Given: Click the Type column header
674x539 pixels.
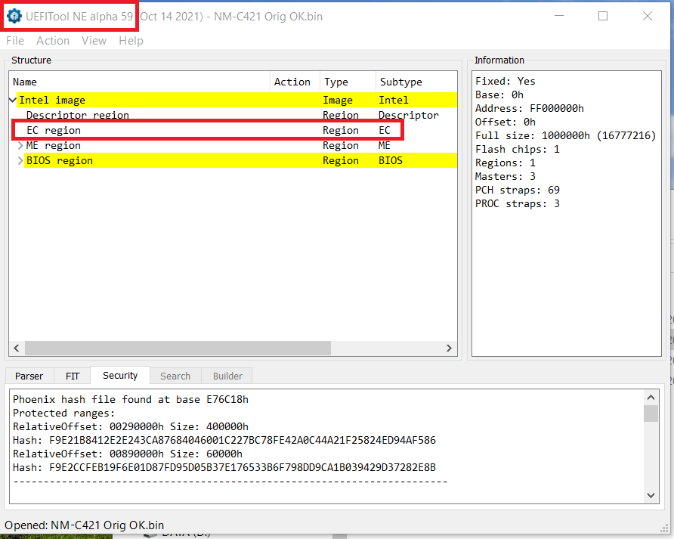Looking at the screenshot, I should pyautogui.click(x=348, y=82).
